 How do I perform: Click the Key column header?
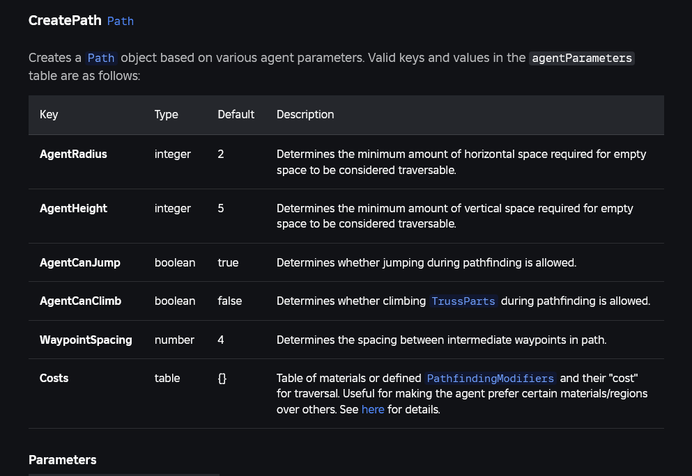coord(49,115)
